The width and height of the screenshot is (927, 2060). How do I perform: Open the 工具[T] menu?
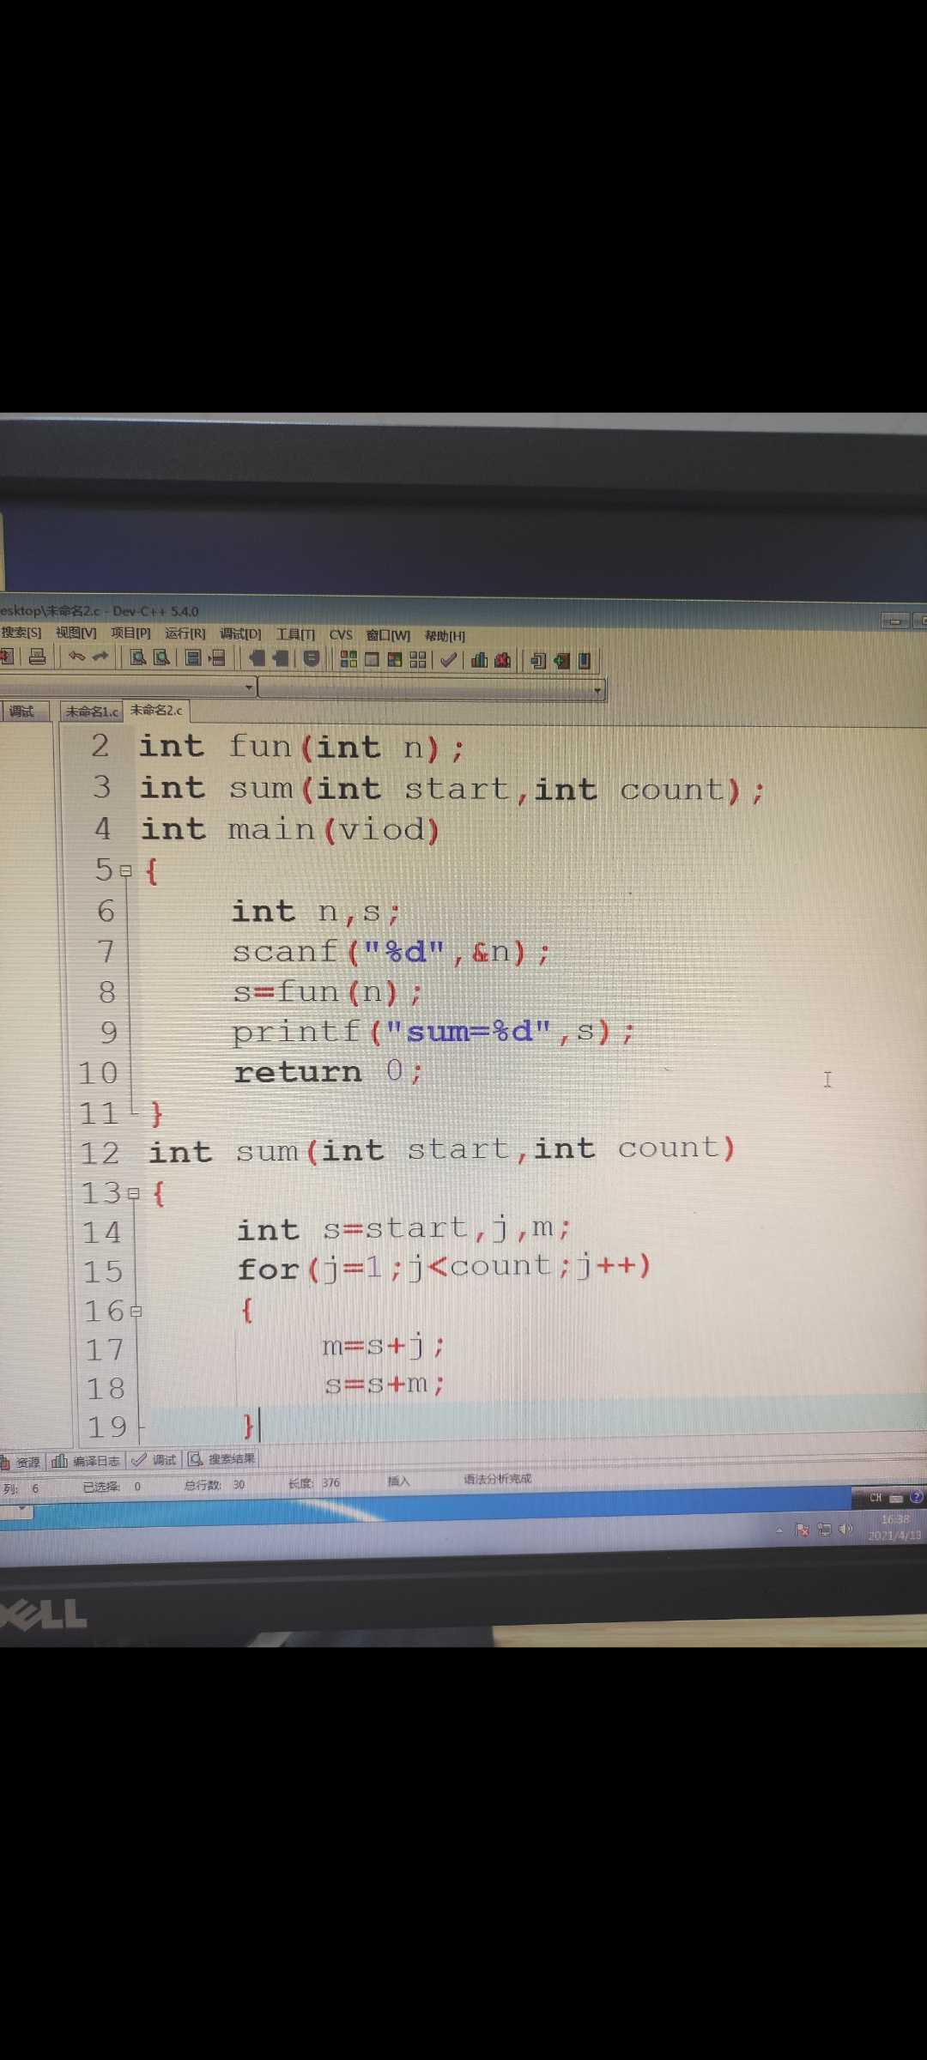click(x=295, y=634)
